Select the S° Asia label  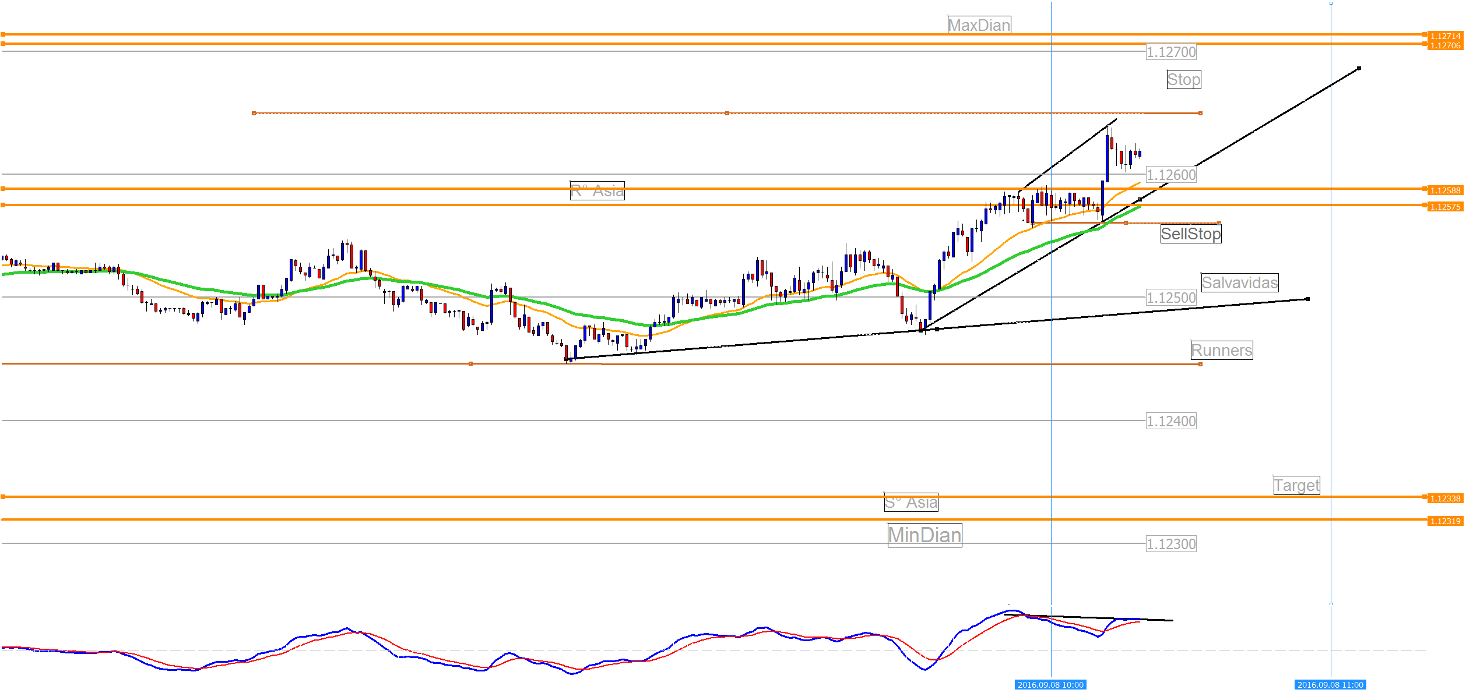[910, 503]
